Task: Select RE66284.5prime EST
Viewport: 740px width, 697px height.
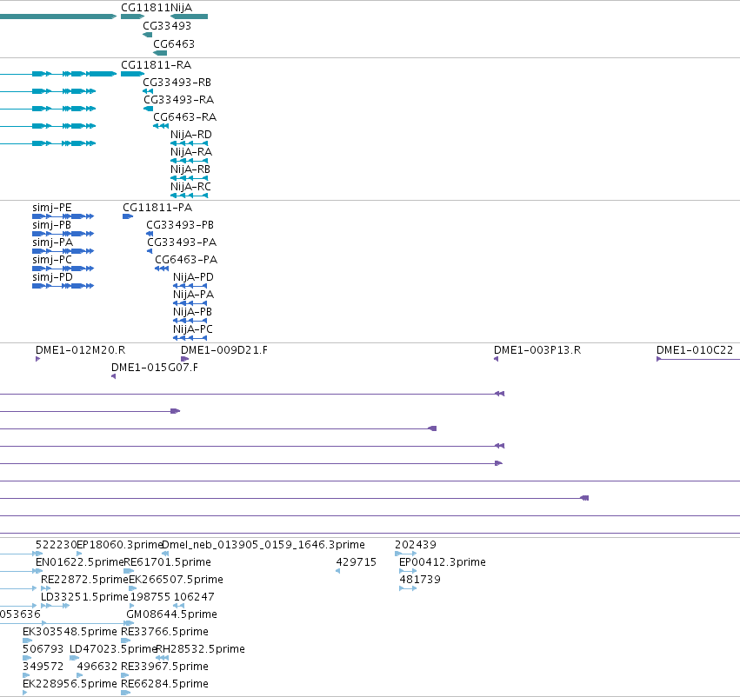Action: (x=164, y=684)
